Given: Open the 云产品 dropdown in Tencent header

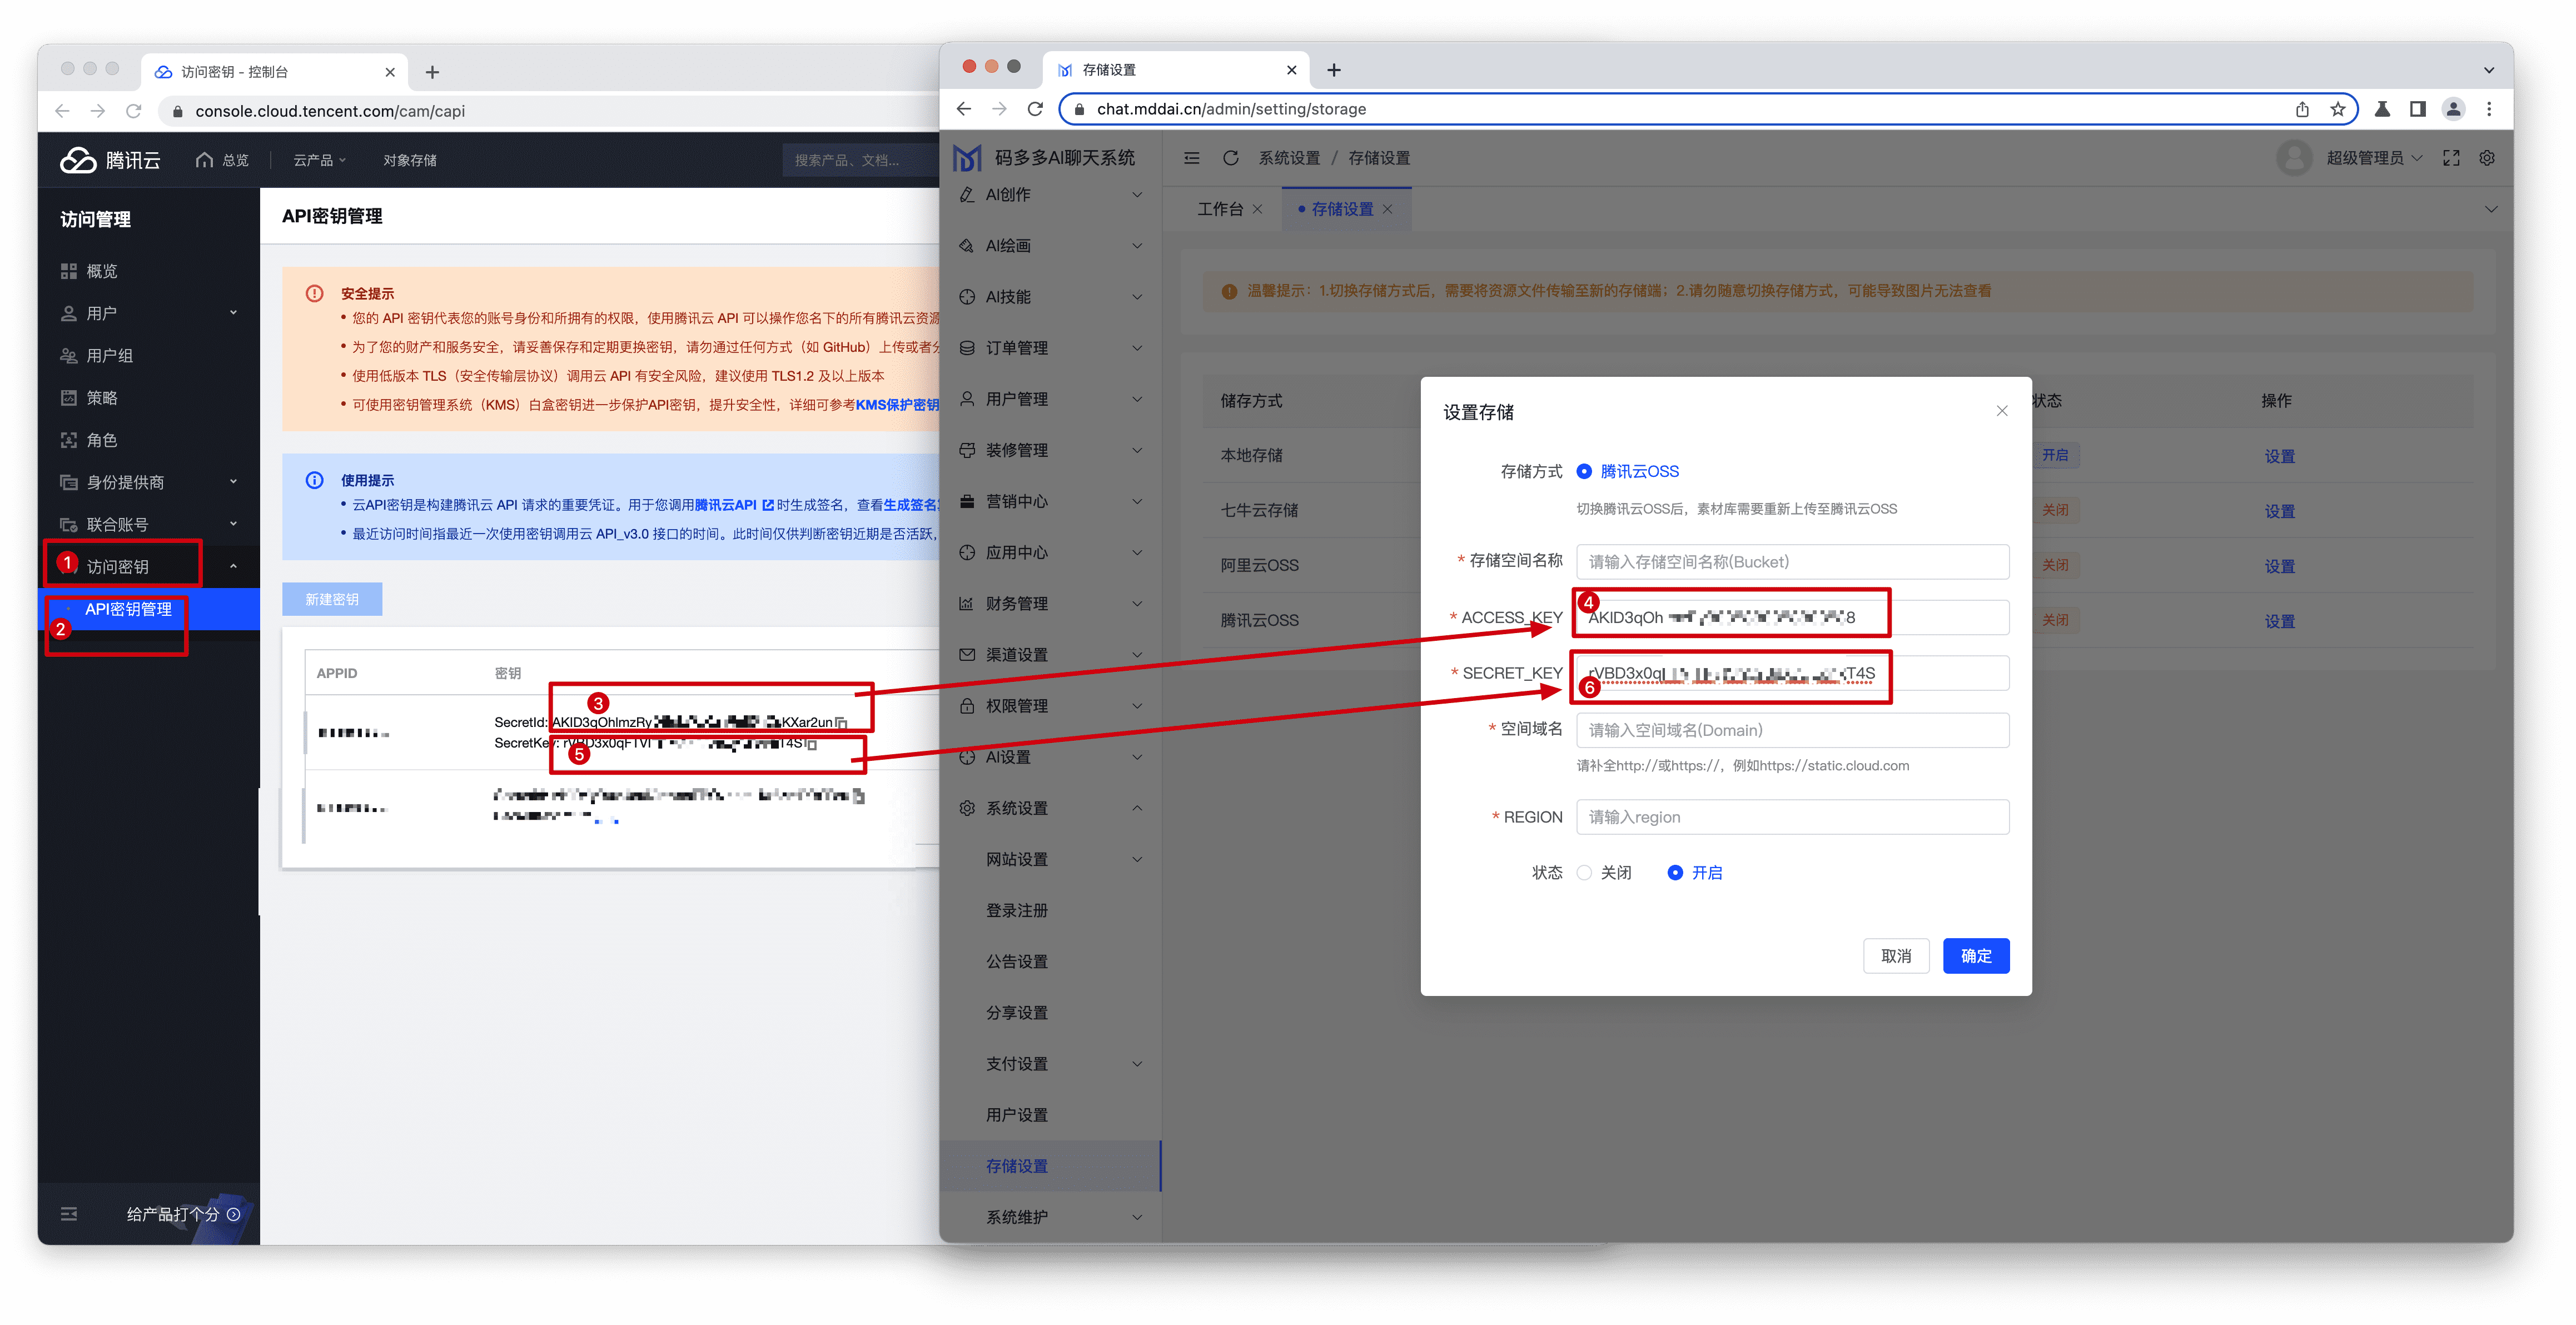Looking at the screenshot, I should coord(319,160).
